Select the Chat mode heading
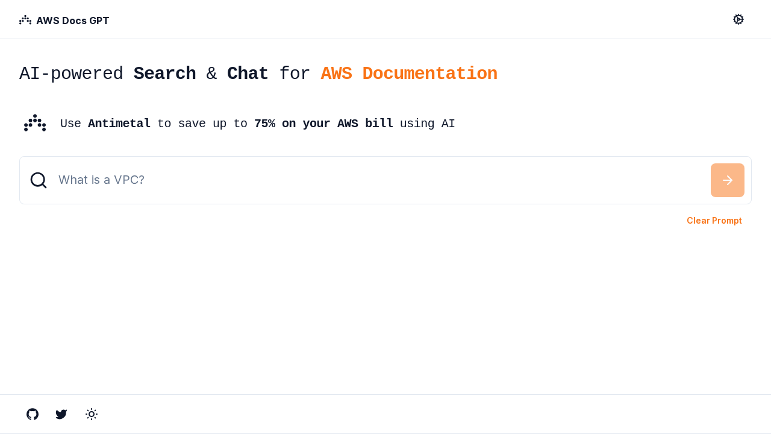 point(247,72)
